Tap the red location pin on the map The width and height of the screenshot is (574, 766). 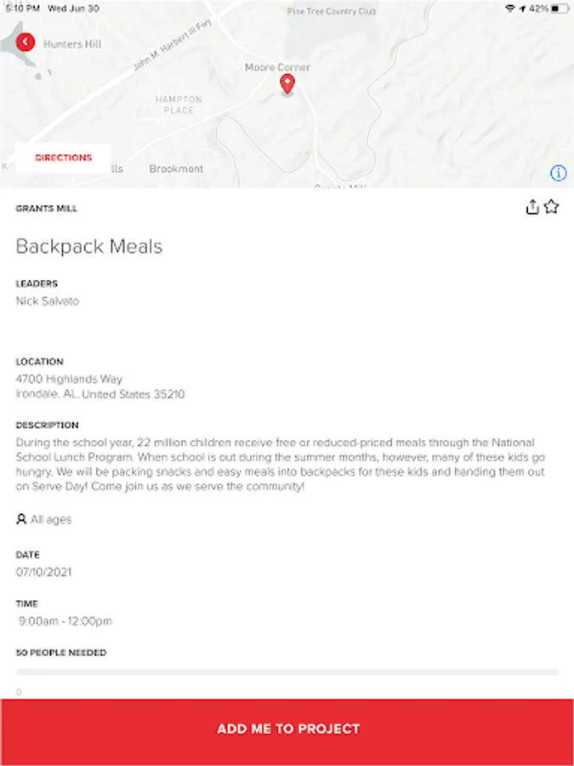[x=287, y=84]
